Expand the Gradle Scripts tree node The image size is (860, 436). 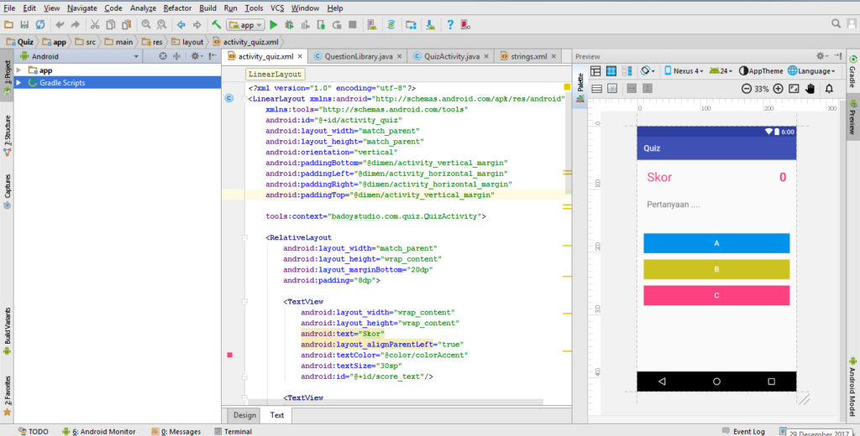[19, 83]
